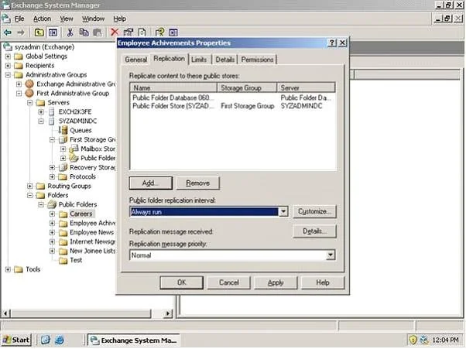This screenshot has width=466, height=349.
Task: Click the Back arrow toolbar icon
Action: (8, 32)
